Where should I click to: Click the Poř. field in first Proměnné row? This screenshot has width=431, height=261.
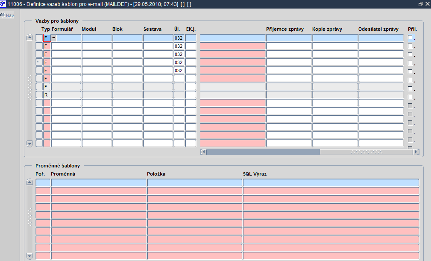coord(43,183)
